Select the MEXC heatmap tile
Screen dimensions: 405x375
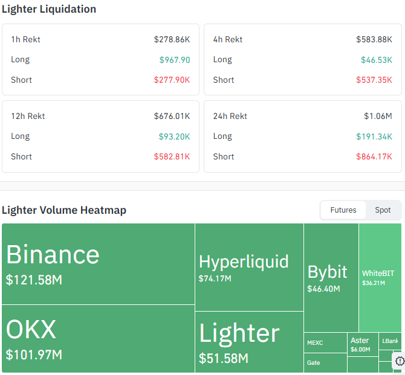325,343
